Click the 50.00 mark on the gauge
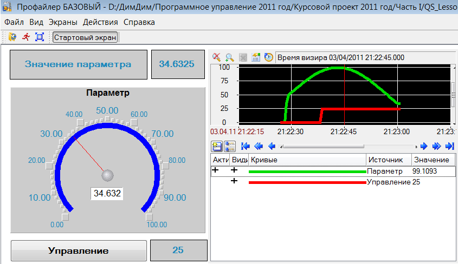 click(107, 110)
